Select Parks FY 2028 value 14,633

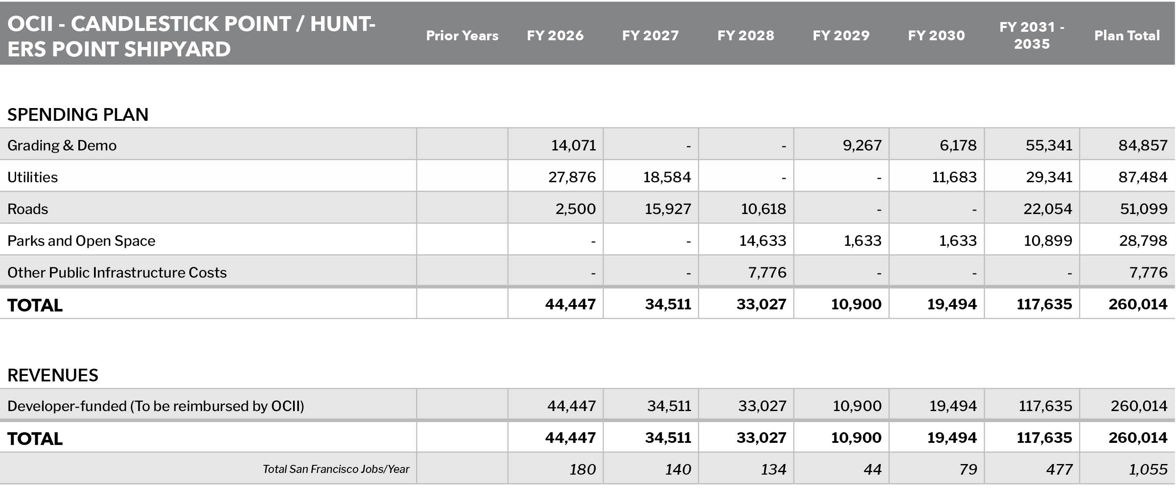tap(763, 241)
